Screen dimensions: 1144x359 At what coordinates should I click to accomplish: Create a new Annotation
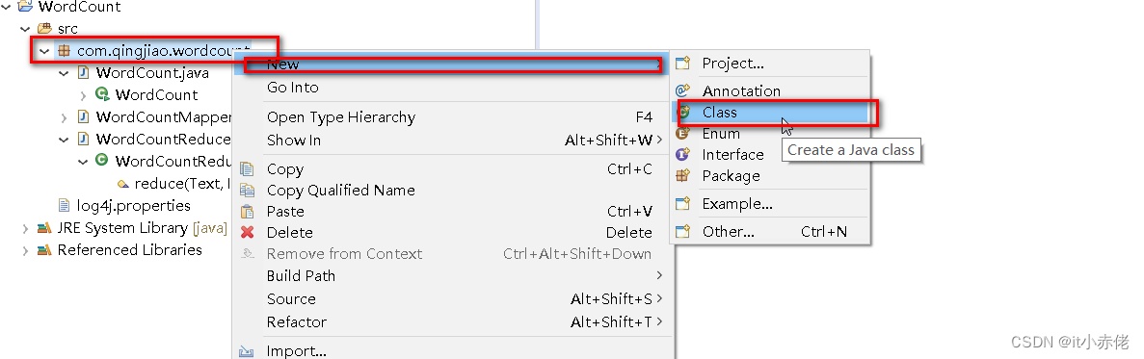[770, 91]
